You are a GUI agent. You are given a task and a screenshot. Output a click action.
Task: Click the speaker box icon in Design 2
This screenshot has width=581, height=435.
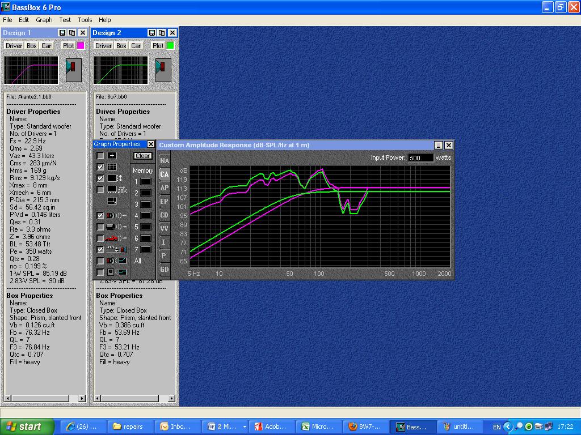[x=163, y=70]
